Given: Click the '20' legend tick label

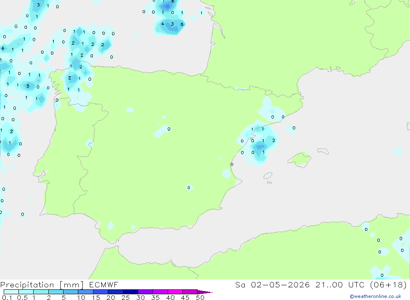Looking at the screenshot, I should (x=111, y=298).
